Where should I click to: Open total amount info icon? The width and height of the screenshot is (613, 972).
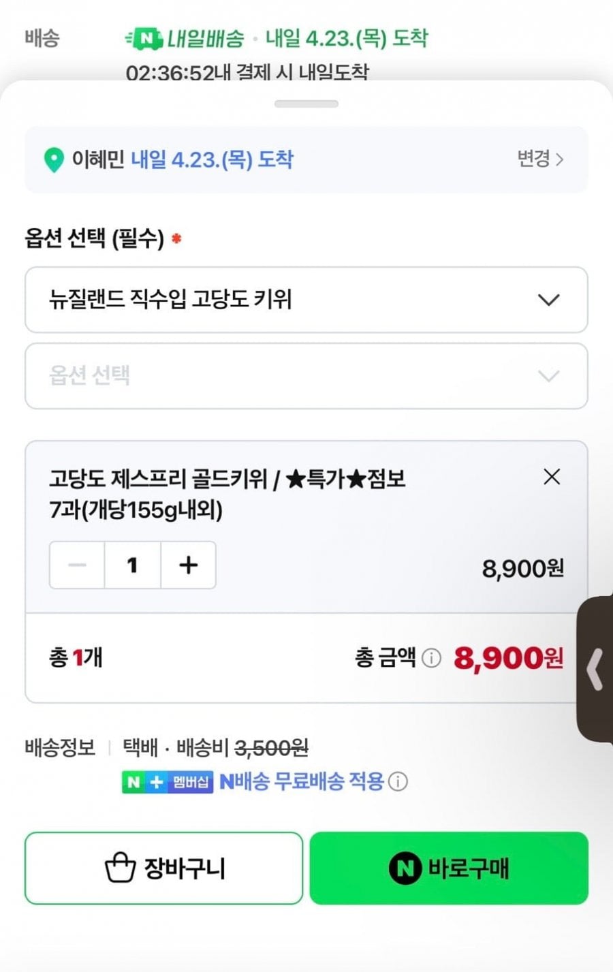[431, 658]
